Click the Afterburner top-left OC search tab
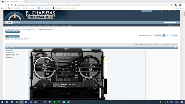This screenshot has width=185, height=104. coord(38,50)
